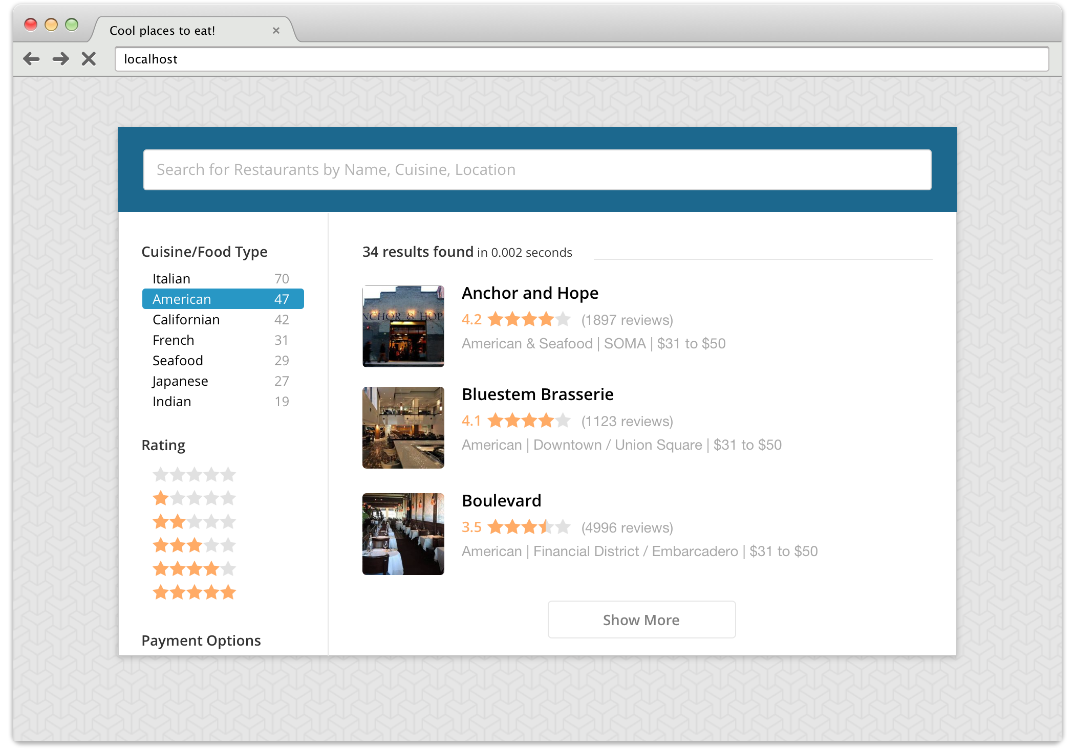Choose the two-star rating filter
This screenshot has width=1075, height=751.
(194, 522)
